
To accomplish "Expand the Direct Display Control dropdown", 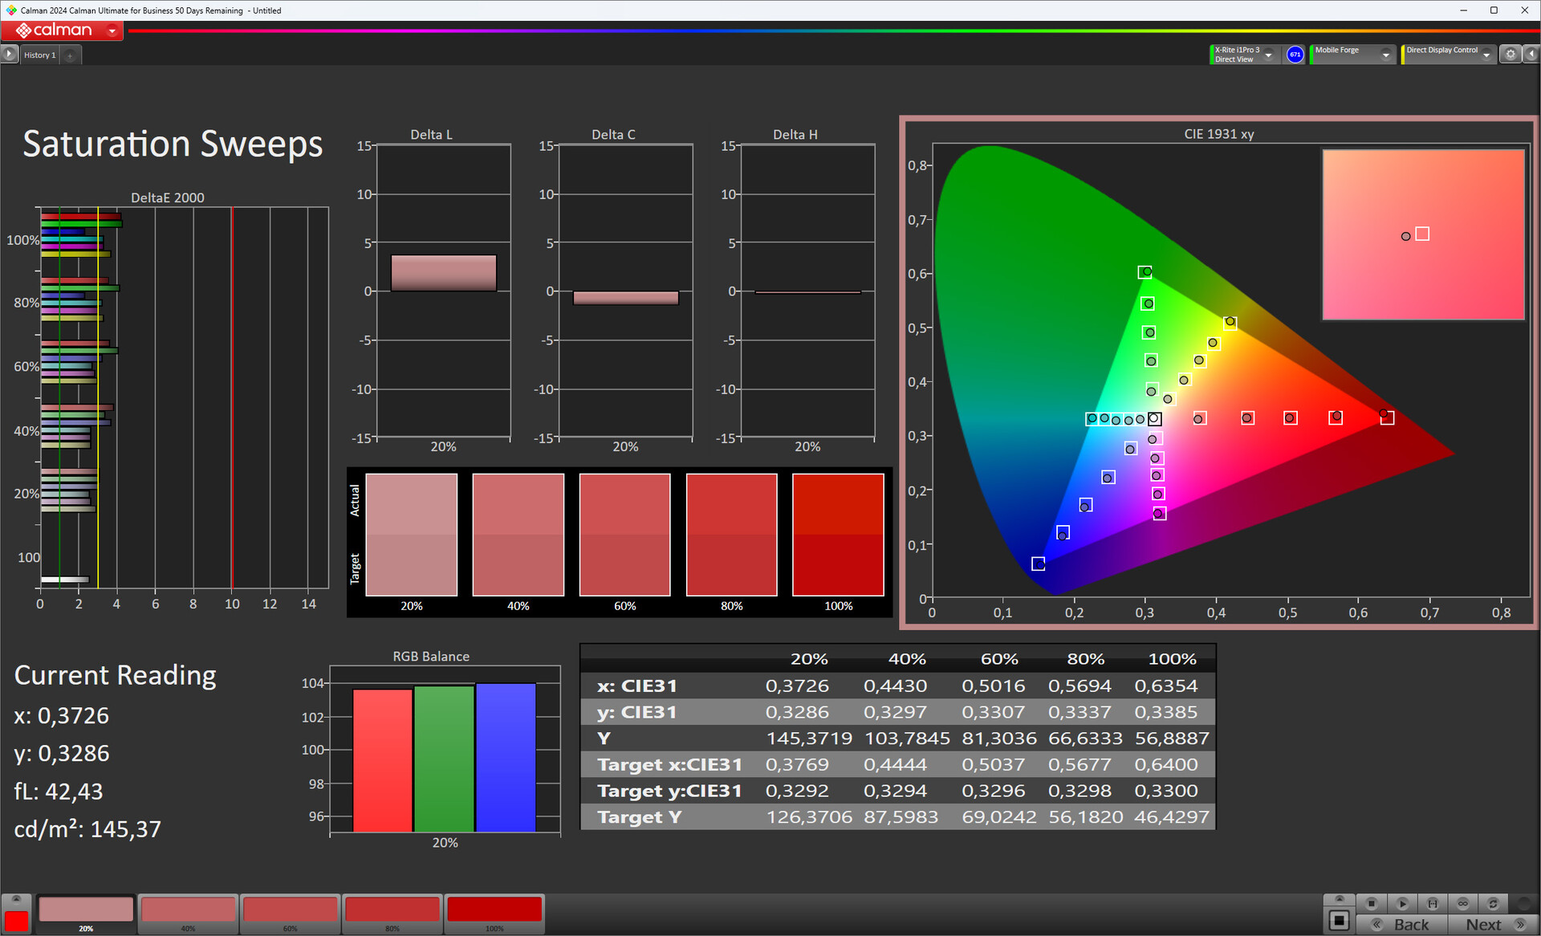I will click(x=1486, y=55).
